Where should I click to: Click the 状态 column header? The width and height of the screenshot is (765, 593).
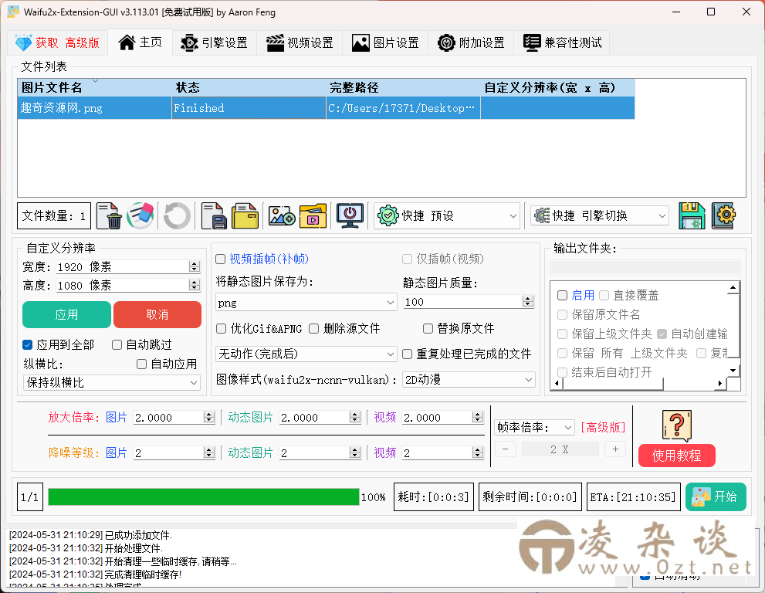pyautogui.click(x=249, y=88)
